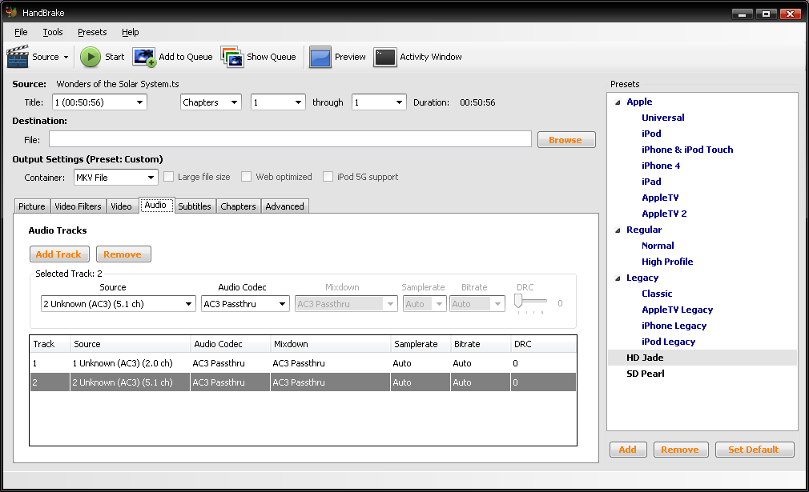Screen dimensions: 809x492
Task: Select the AppleTV 2 preset
Action: (x=664, y=214)
